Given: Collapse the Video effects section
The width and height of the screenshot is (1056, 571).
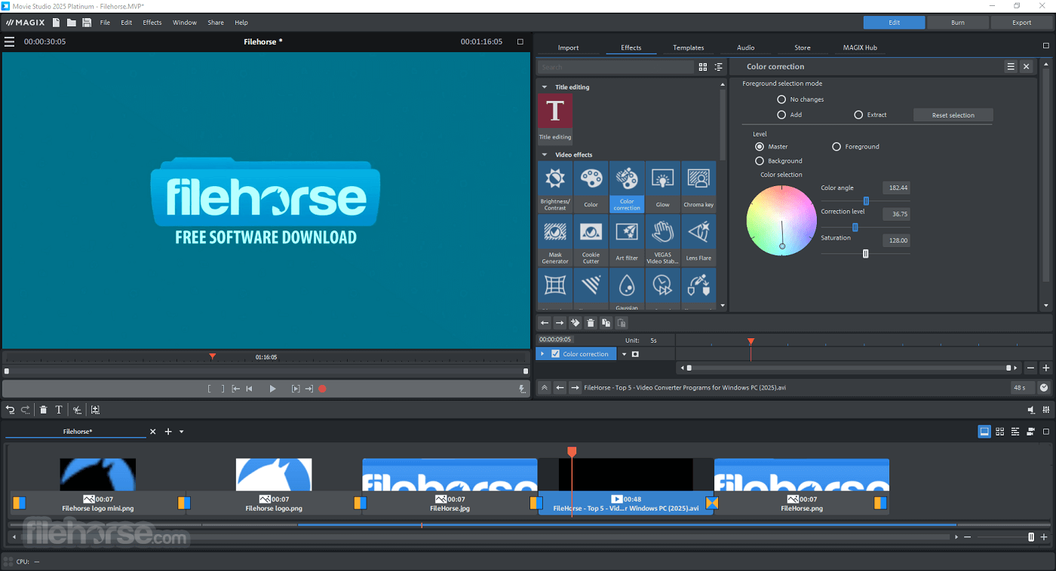Looking at the screenshot, I should click(x=545, y=154).
